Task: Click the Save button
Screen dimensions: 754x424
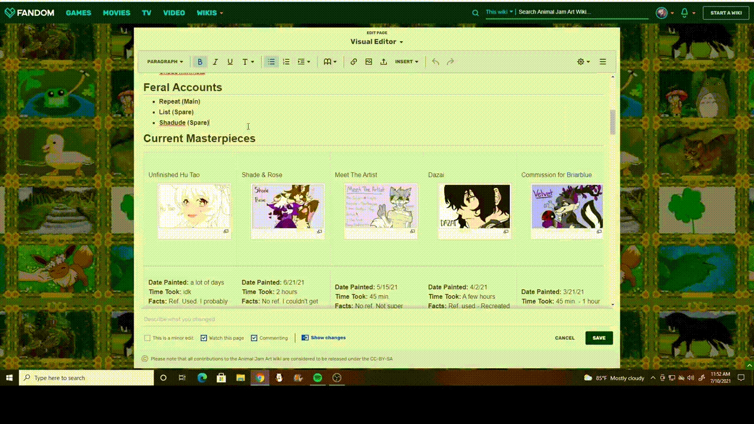Action: 599,338
